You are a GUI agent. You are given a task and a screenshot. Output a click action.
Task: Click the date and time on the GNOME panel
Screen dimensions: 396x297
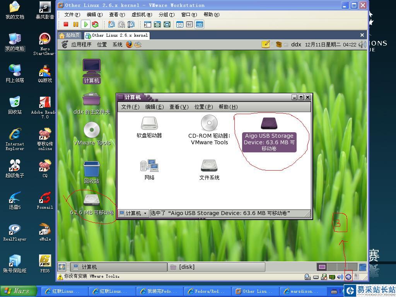coord(331,45)
